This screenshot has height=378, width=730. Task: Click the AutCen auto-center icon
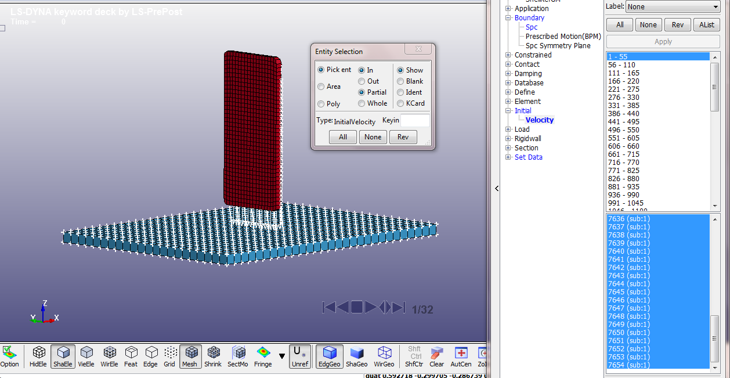pos(461,357)
